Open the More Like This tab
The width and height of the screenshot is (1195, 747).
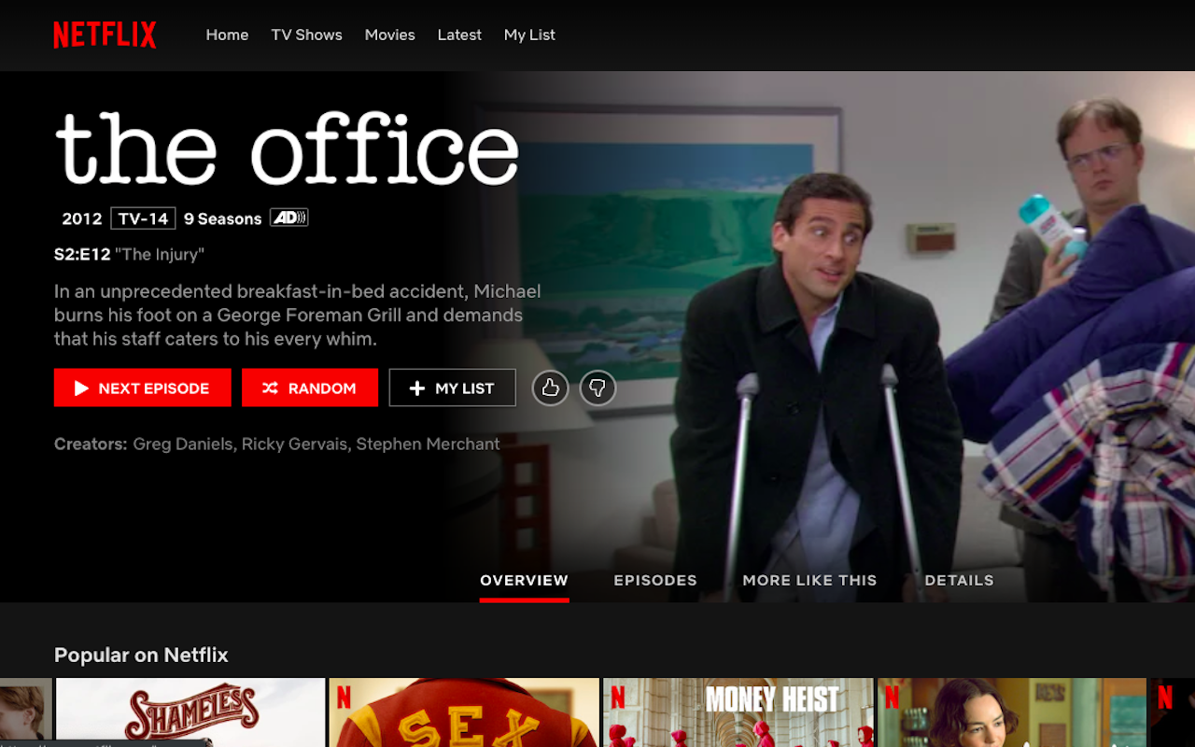click(x=809, y=580)
